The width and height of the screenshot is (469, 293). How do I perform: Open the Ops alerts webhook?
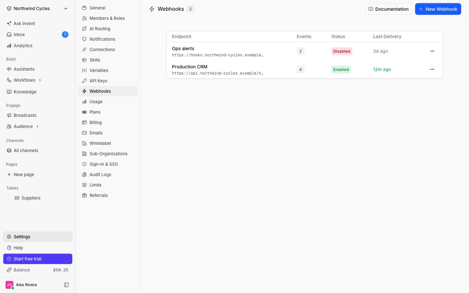coord(183,49)
